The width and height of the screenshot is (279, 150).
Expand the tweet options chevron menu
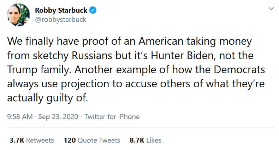click(271, 8)
